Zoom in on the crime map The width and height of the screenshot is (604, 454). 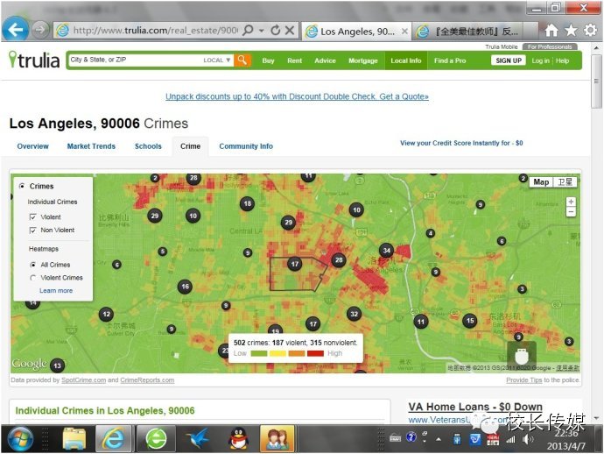[x=571, y=202]
